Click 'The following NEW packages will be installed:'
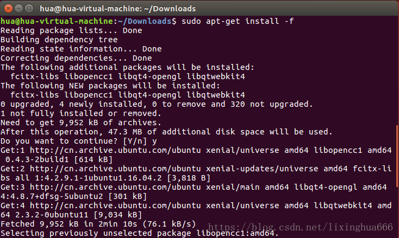399x238 pixels. tap(110, 86)
